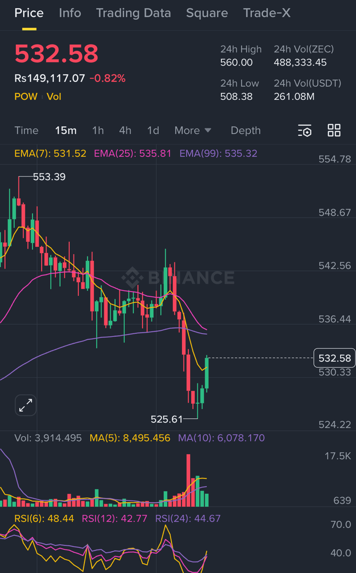Tap the RSI(24): 44.67 label
Screen dimensions: 356x573
188,518
